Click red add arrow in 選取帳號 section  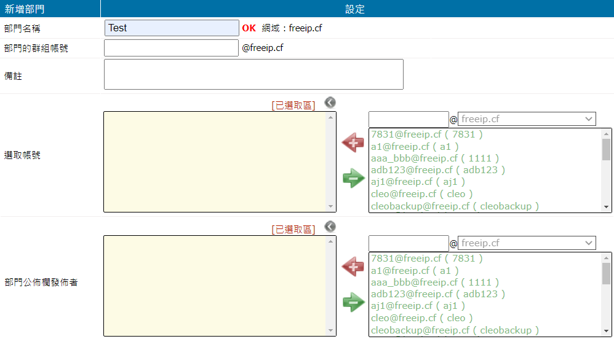click(x=353, y=143)
